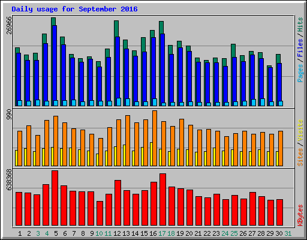Click the yellow Sites bar for day 13

(124, 155)
